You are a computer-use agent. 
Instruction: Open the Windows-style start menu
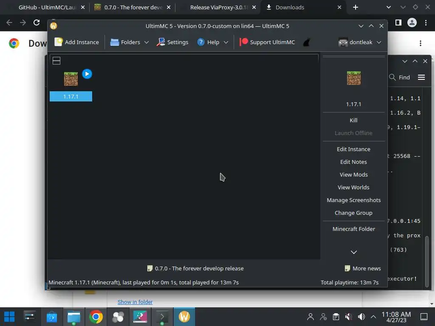9,317
